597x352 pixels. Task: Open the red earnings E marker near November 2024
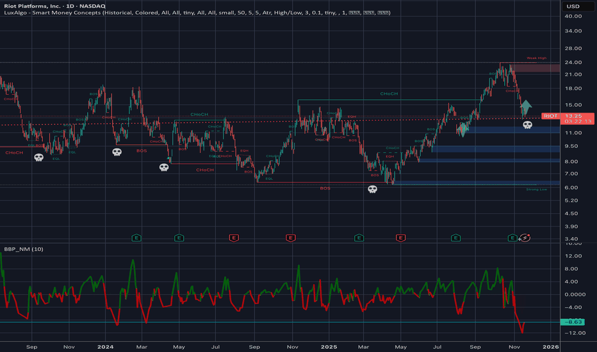click(291, 237)
